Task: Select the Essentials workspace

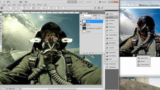Action: pos(72,2)
